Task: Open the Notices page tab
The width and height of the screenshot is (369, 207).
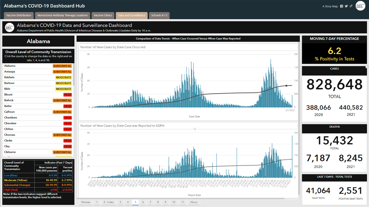Action: [x=86, y=202]
